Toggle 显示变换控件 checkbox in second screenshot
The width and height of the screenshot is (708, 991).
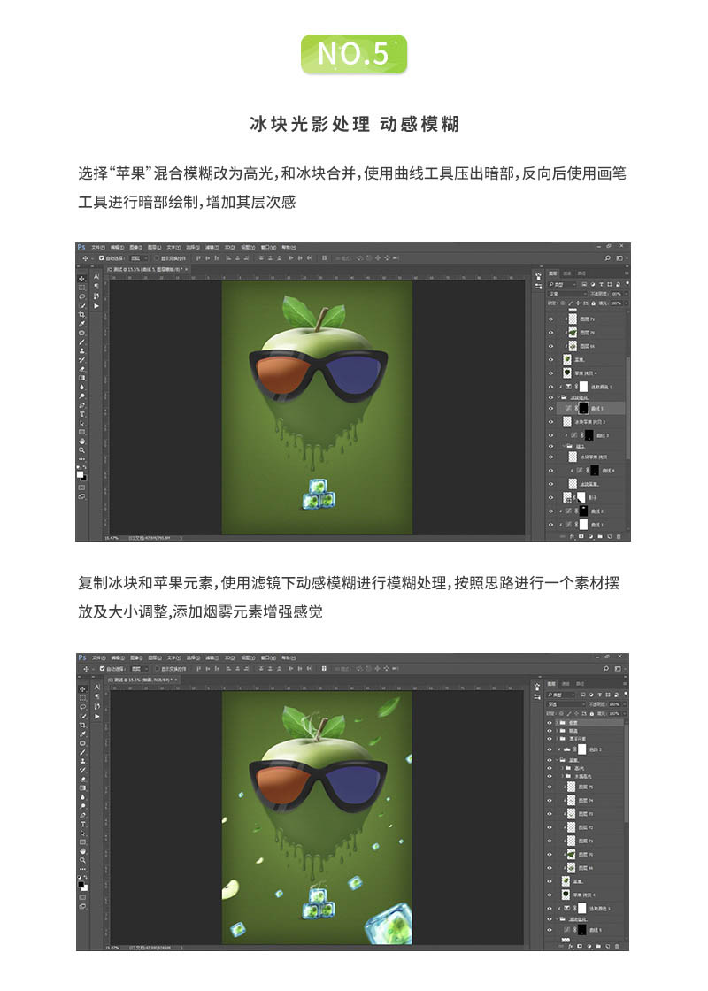(158, 669)
